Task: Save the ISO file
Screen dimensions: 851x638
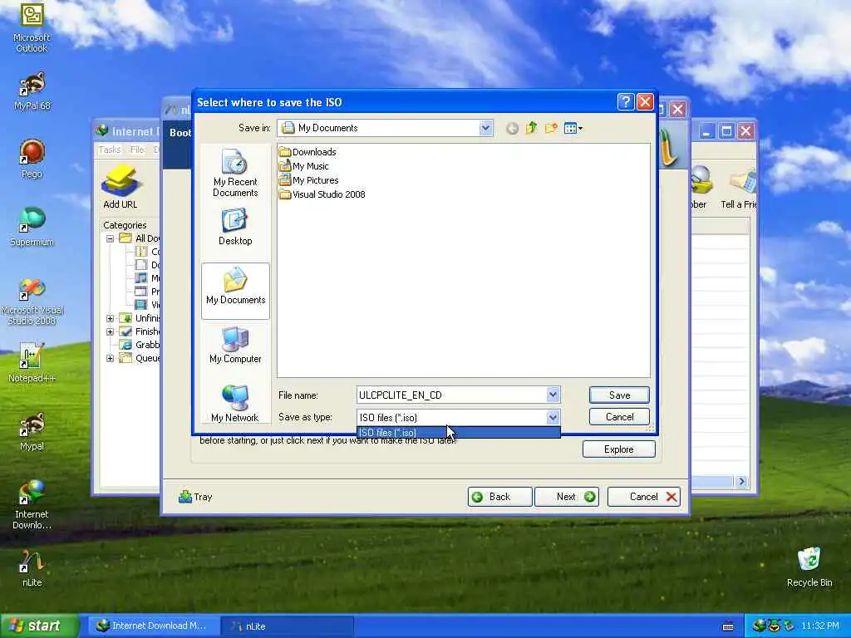Action: 619,395
